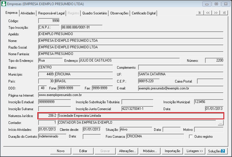
Task: Click the Início Atividades date field
Action: point(47,129)
